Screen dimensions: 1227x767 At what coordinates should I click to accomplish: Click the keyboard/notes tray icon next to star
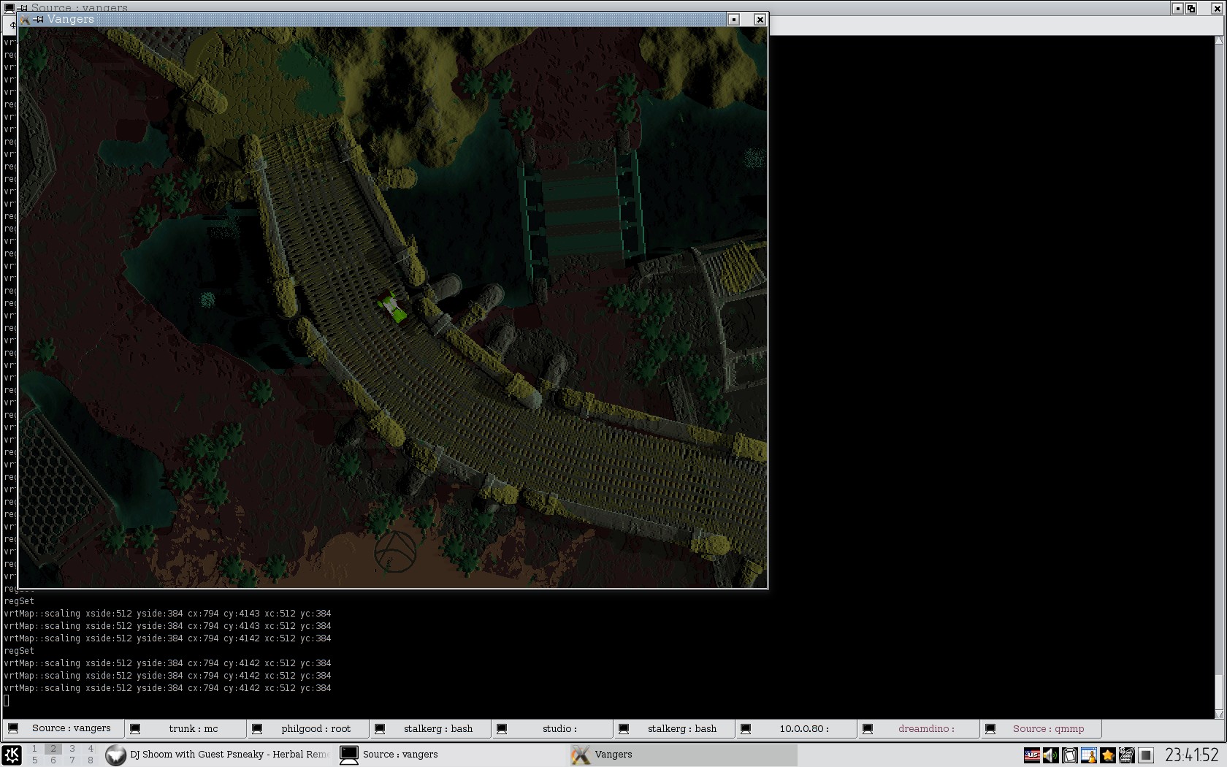pos(1126,755)
